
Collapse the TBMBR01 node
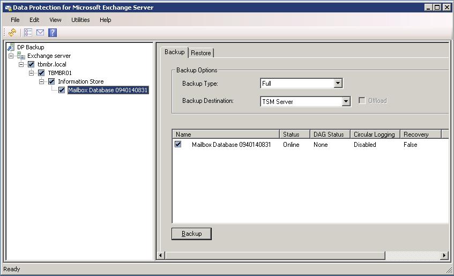tap(31, 73)
